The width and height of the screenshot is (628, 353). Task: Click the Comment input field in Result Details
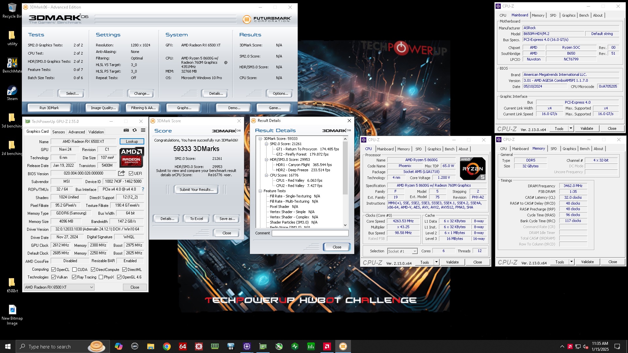coord(310,233)
